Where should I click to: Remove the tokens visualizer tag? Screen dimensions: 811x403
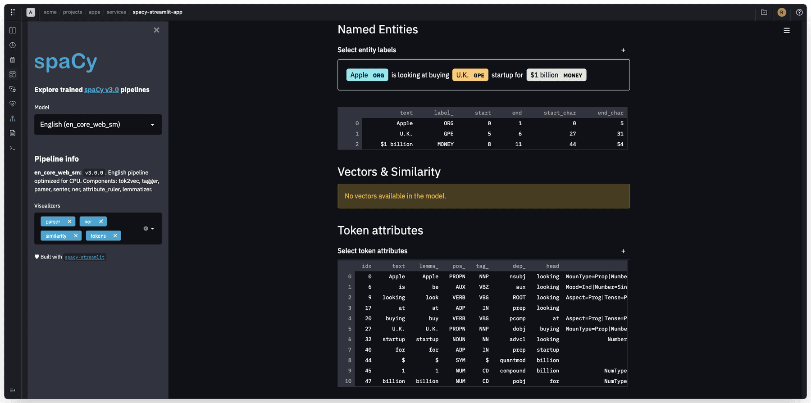115,236
